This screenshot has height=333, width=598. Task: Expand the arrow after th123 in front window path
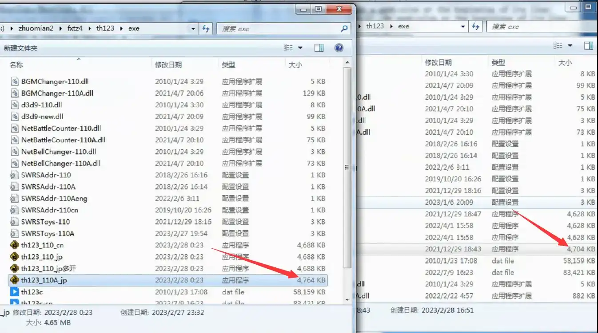121,28
